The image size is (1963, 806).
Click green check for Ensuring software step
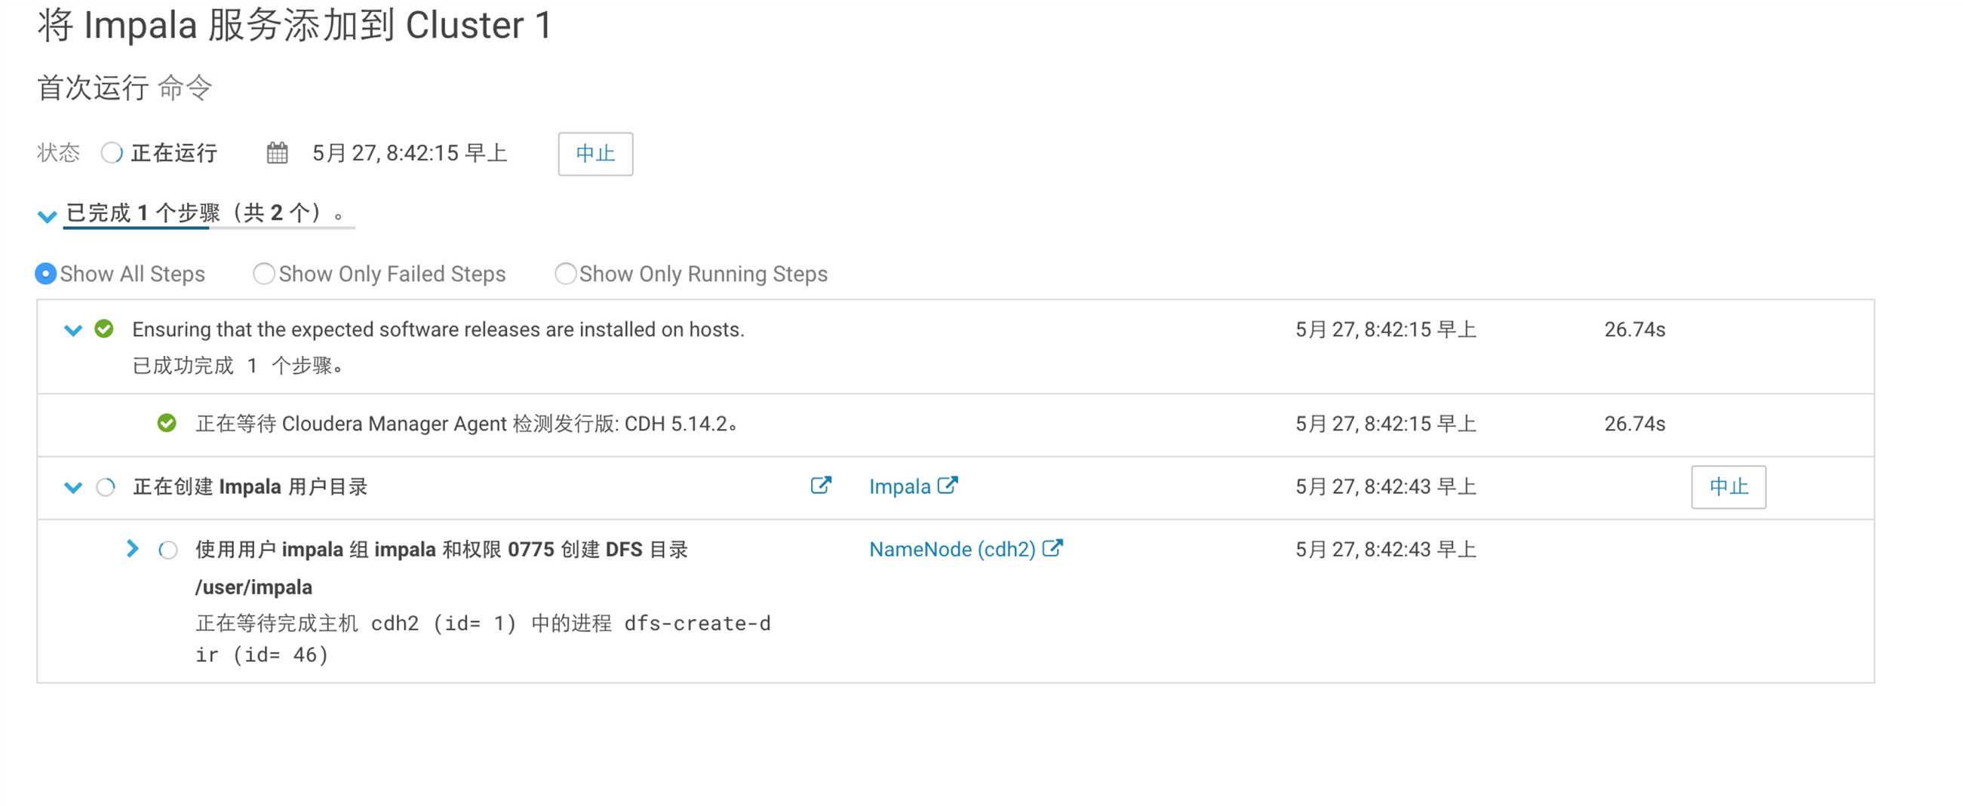point(104,329)
